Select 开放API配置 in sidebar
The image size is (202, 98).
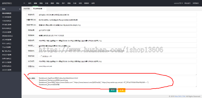click(x=6, y=47)
